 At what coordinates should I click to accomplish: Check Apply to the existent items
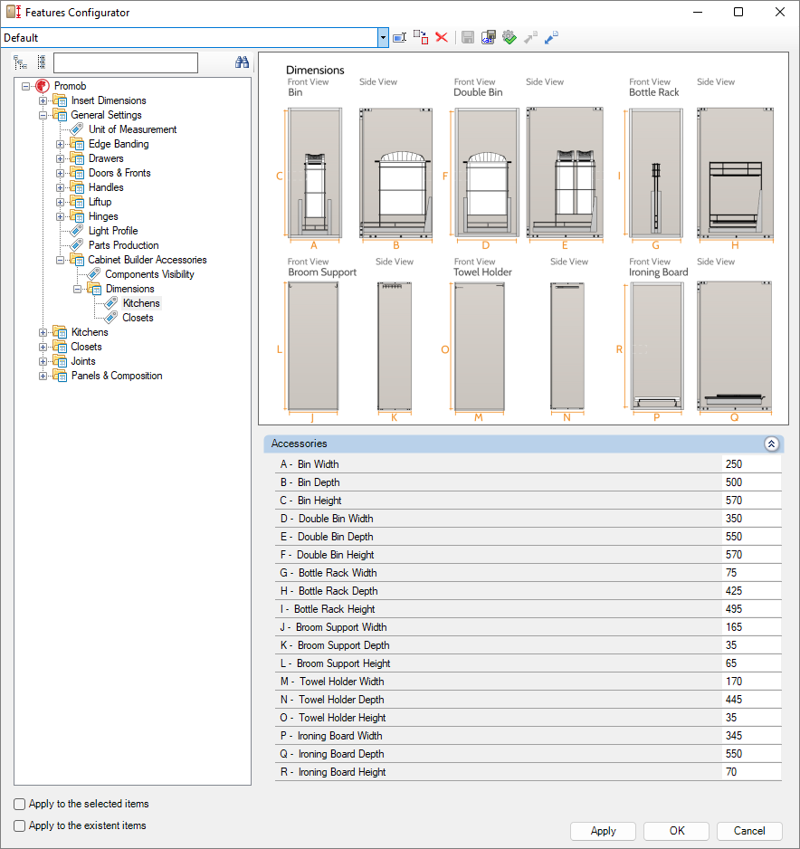20,825
